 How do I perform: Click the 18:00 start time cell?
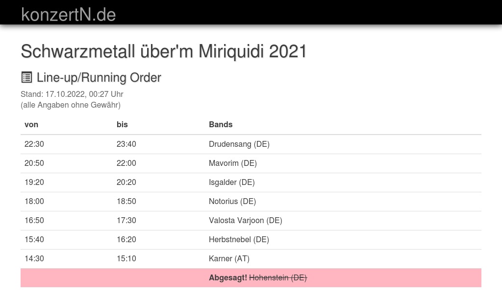34,201
